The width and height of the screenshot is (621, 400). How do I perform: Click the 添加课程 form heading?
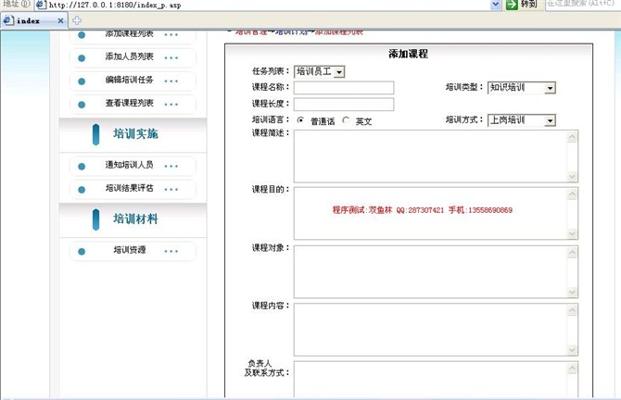(x=409, y=54)
